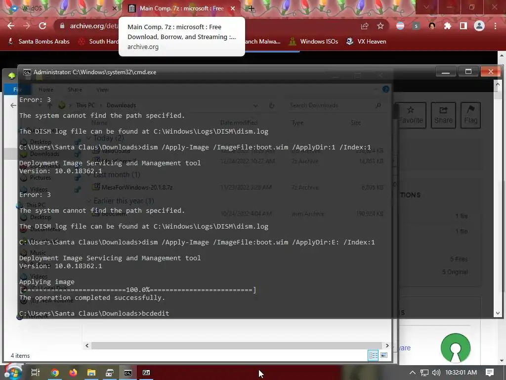Image resolution: width=506 pixels, height=380 pixels.
Task: Reload the archive.org page in Chrome
Action: coord(42,26)
